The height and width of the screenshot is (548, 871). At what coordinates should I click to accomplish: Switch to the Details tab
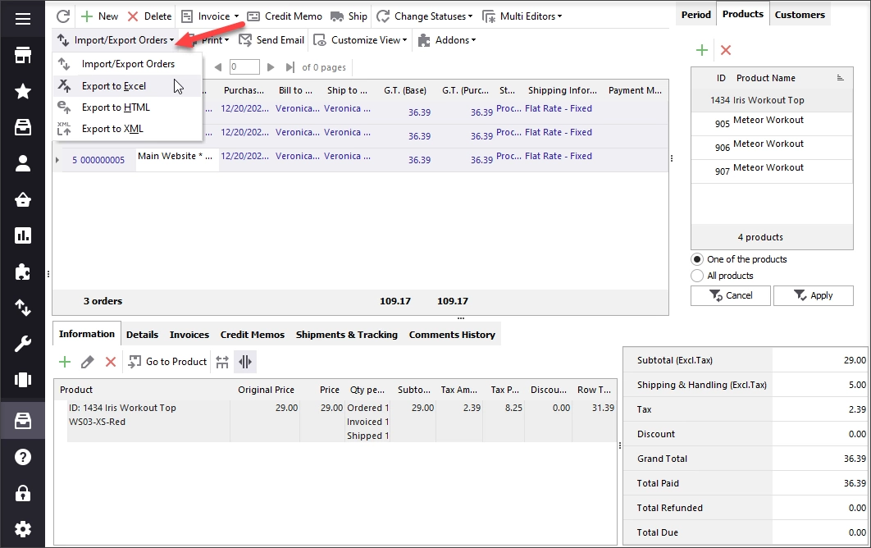click(142, 335)
